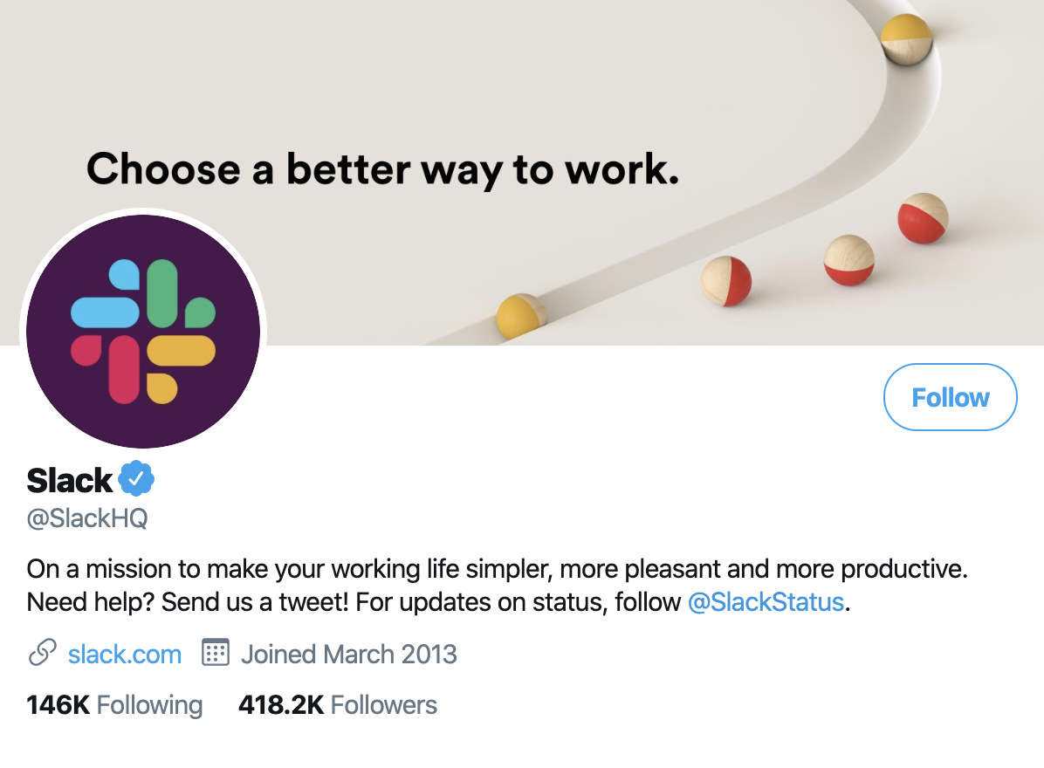Click the @SlackHQ username handle
Image resolution: width=1044 pixels, height=768 pixels.
pos(86,518)
